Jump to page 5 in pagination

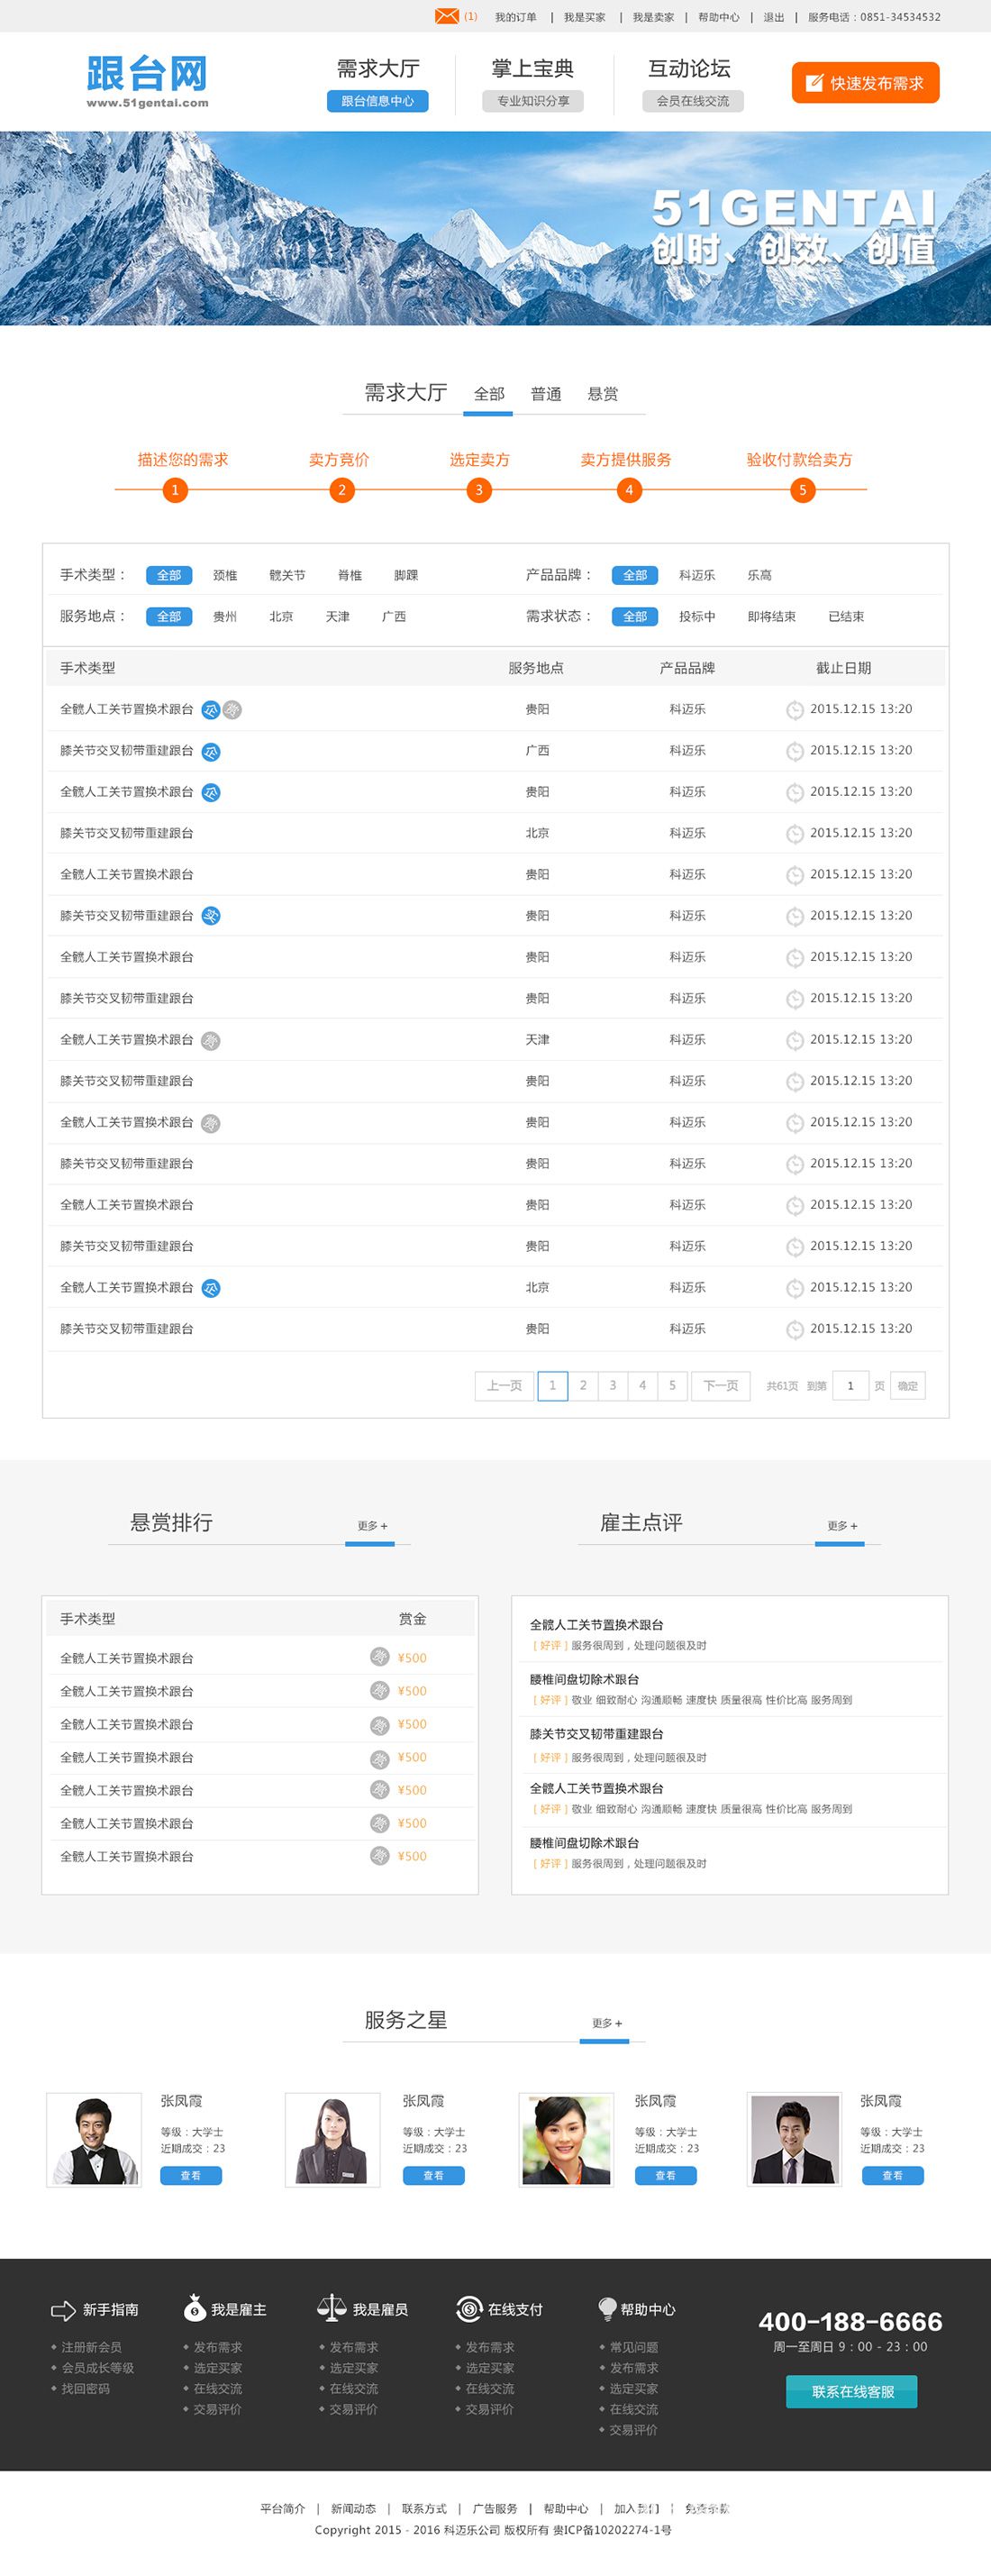pos(672,1385)
